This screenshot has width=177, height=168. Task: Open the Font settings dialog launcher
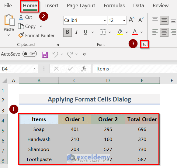click(144, 44)
